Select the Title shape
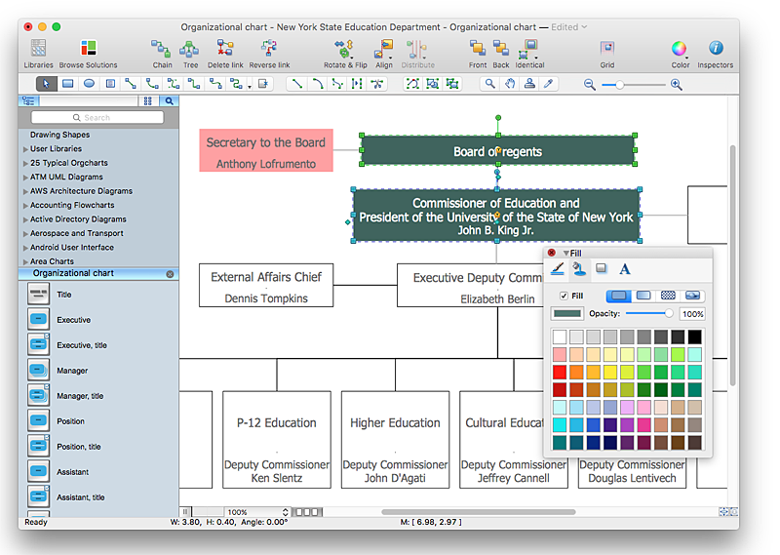Image resolution: width=780 pixels, height=555 pixels. pyautogui.click(x=38, y=295)
